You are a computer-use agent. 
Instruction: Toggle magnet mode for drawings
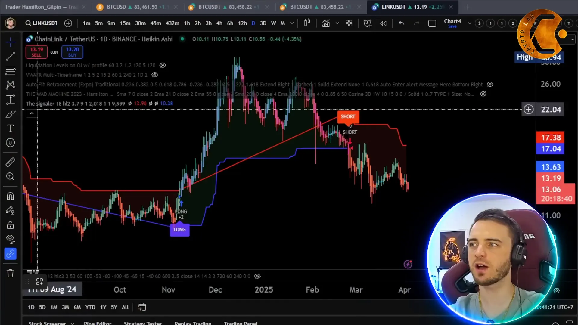[x=10, y=196]
